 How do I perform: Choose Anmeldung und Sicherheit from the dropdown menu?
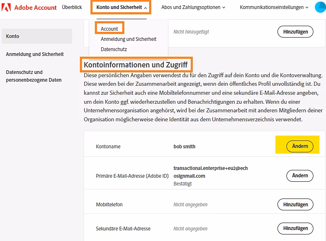pos(129,40)
